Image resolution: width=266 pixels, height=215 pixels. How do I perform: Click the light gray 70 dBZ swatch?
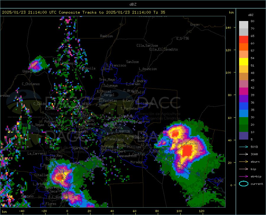pyautogui.click(x=244, y=25)
